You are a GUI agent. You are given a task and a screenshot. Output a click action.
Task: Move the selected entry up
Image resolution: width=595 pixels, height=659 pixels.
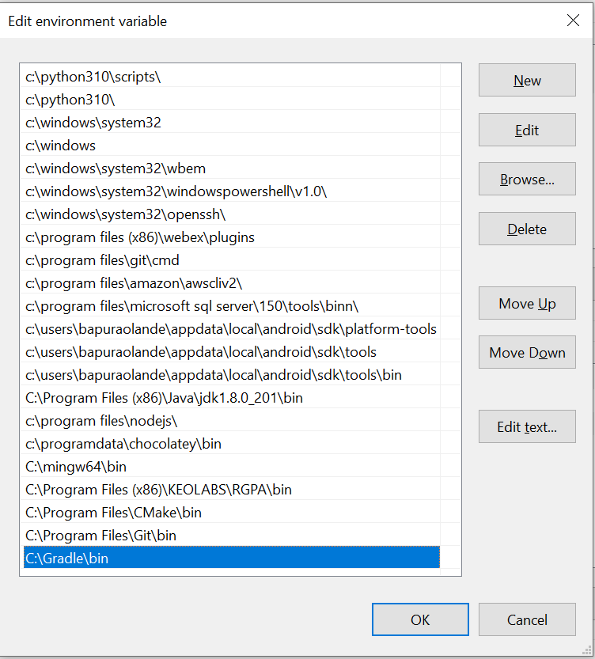coord(527,303)
